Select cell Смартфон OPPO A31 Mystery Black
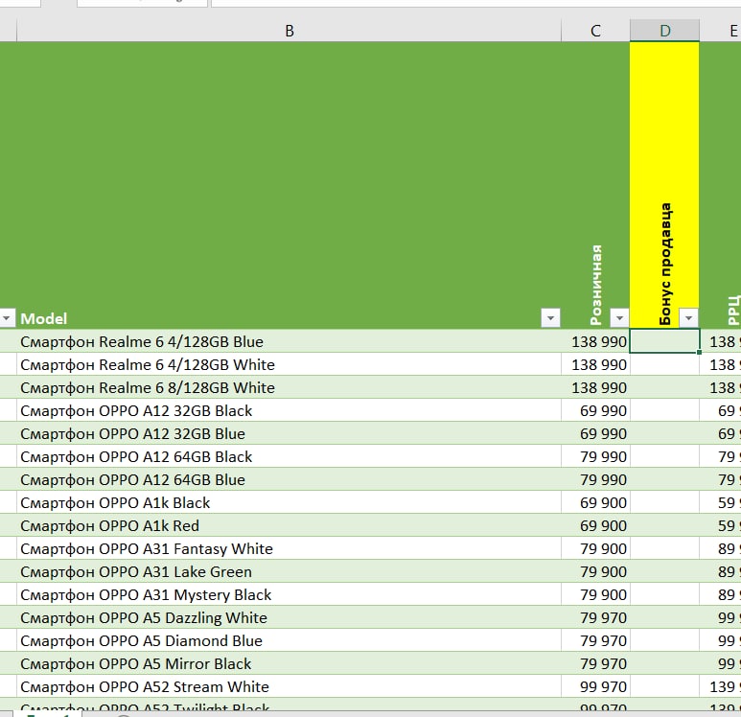Screen dimensions: 741x717 point(289,594)
